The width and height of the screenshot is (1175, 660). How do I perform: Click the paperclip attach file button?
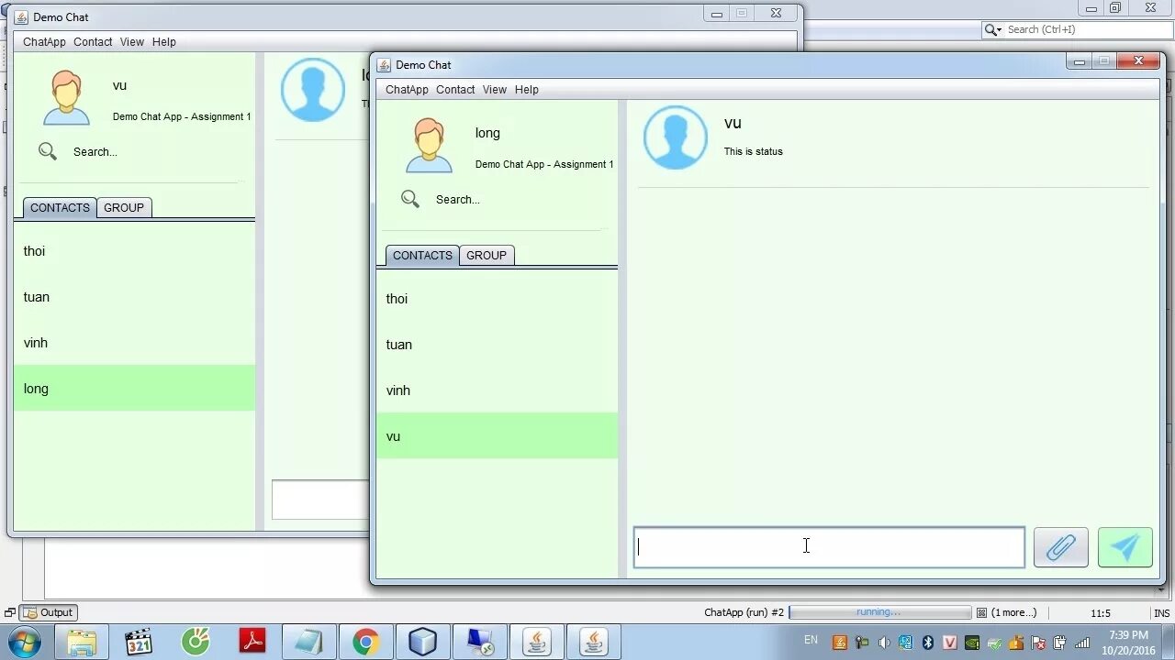1060,547
